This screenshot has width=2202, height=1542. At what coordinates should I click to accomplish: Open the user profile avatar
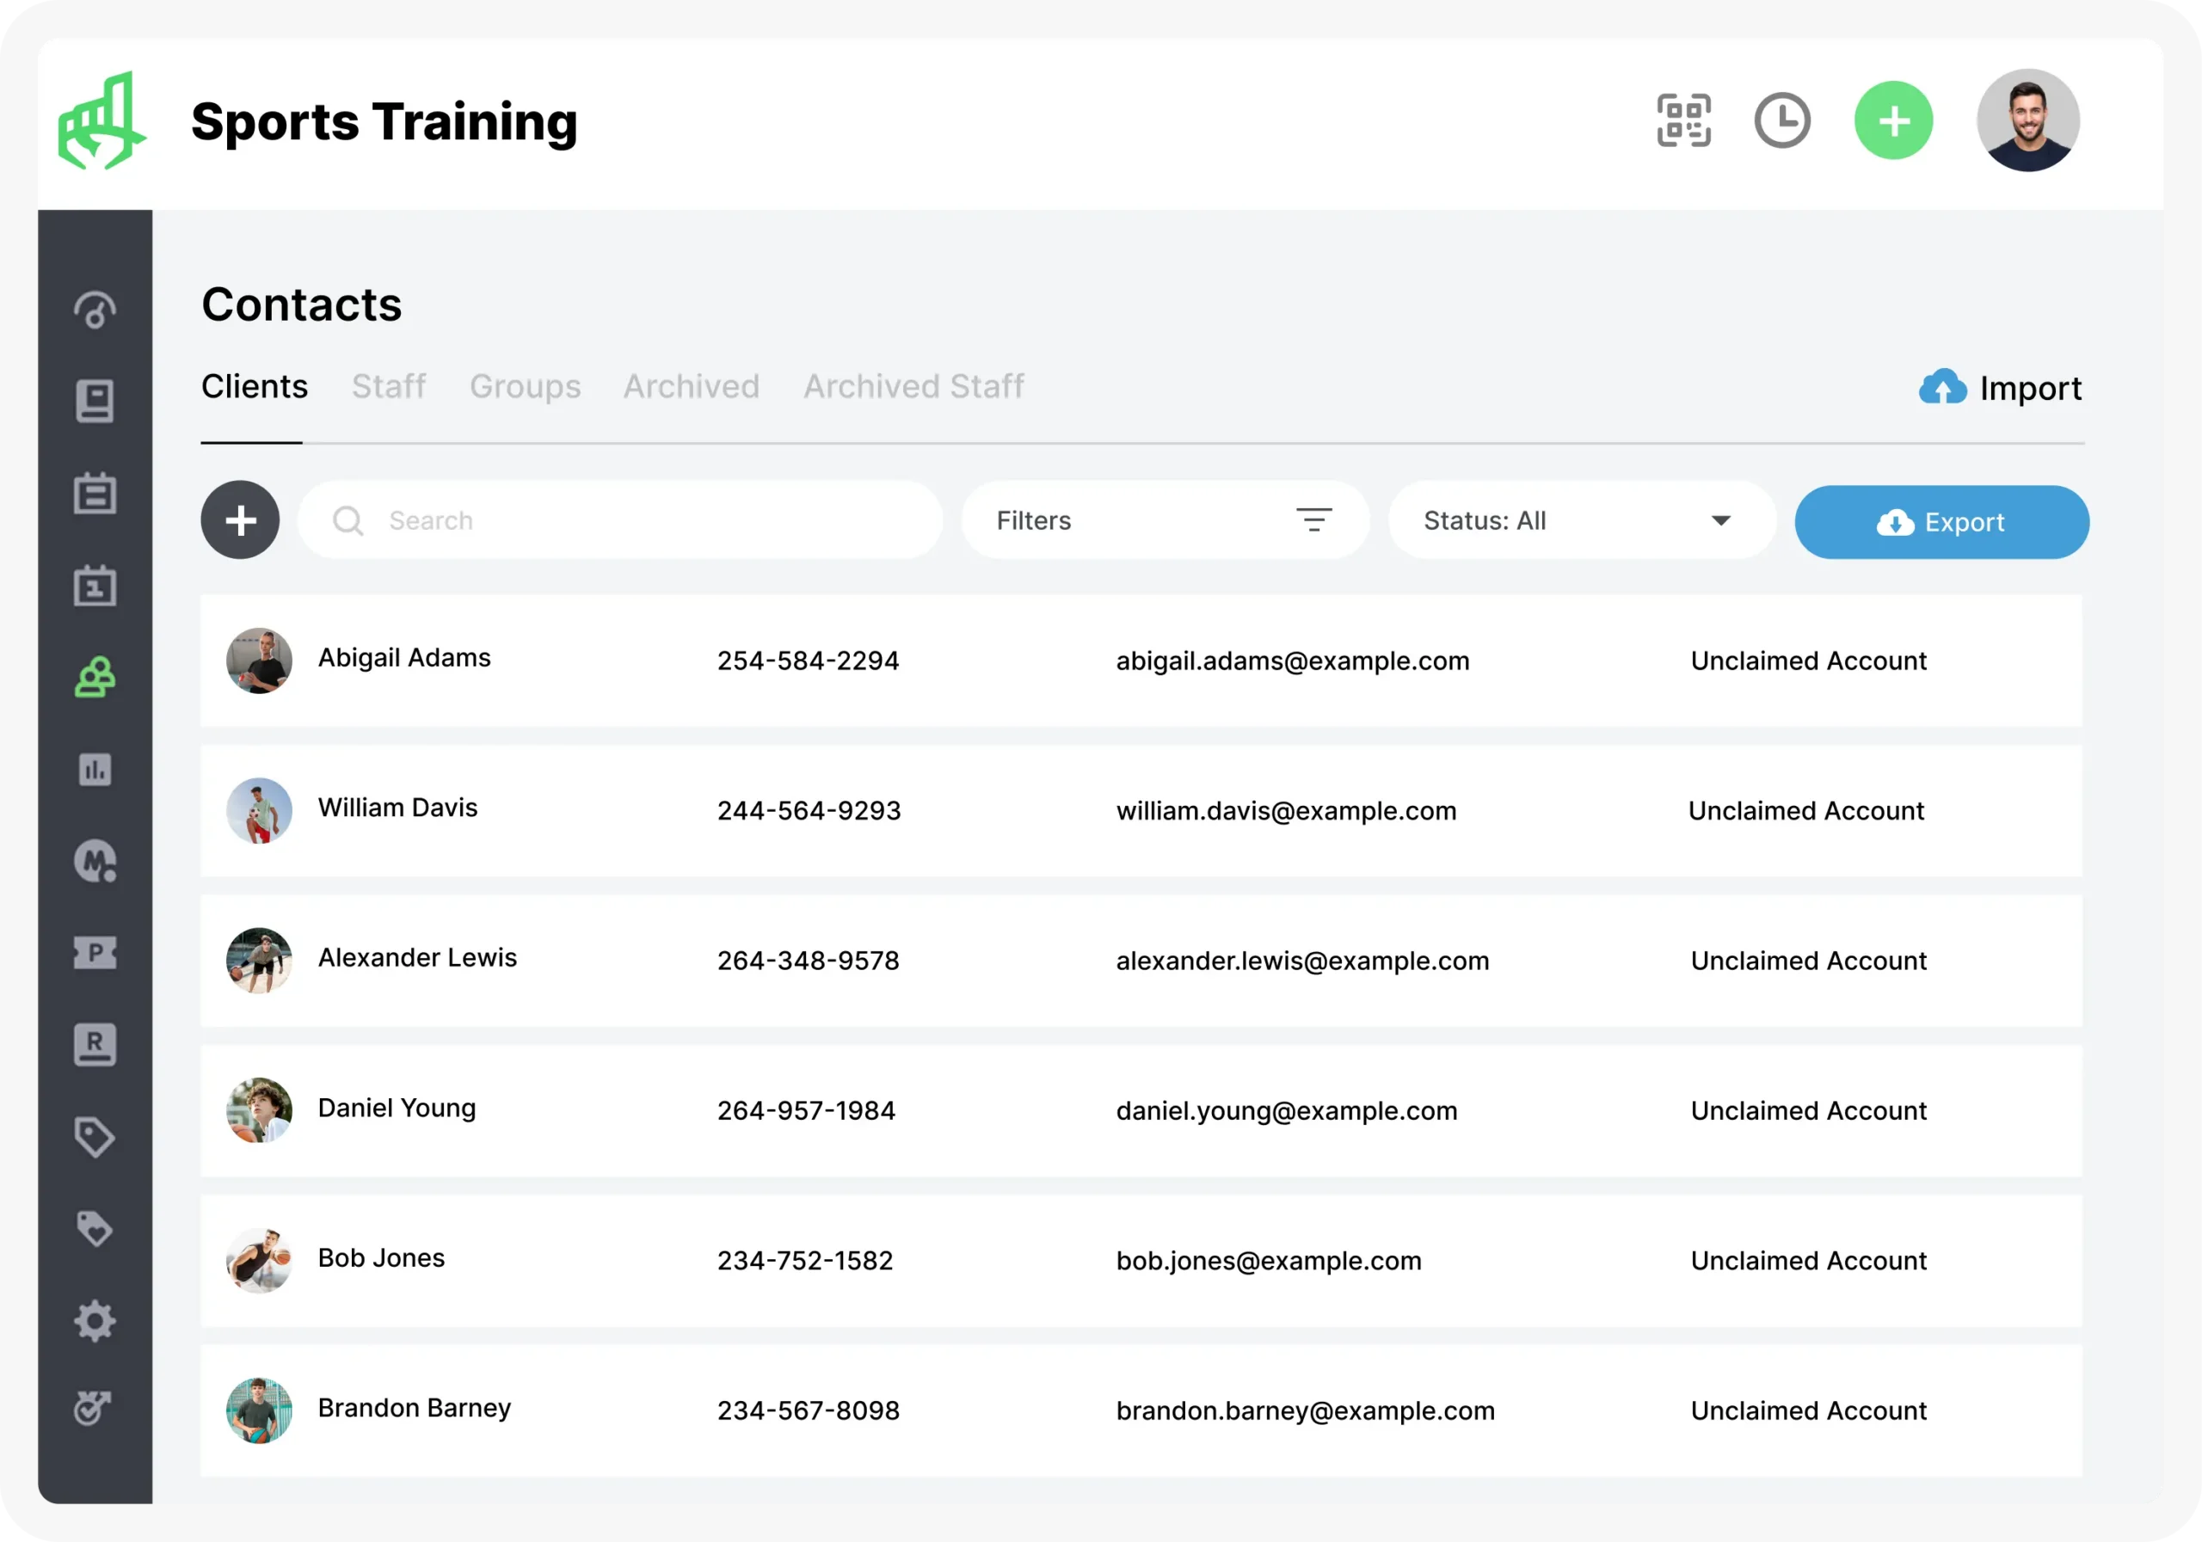click(x=2027, y=120)
